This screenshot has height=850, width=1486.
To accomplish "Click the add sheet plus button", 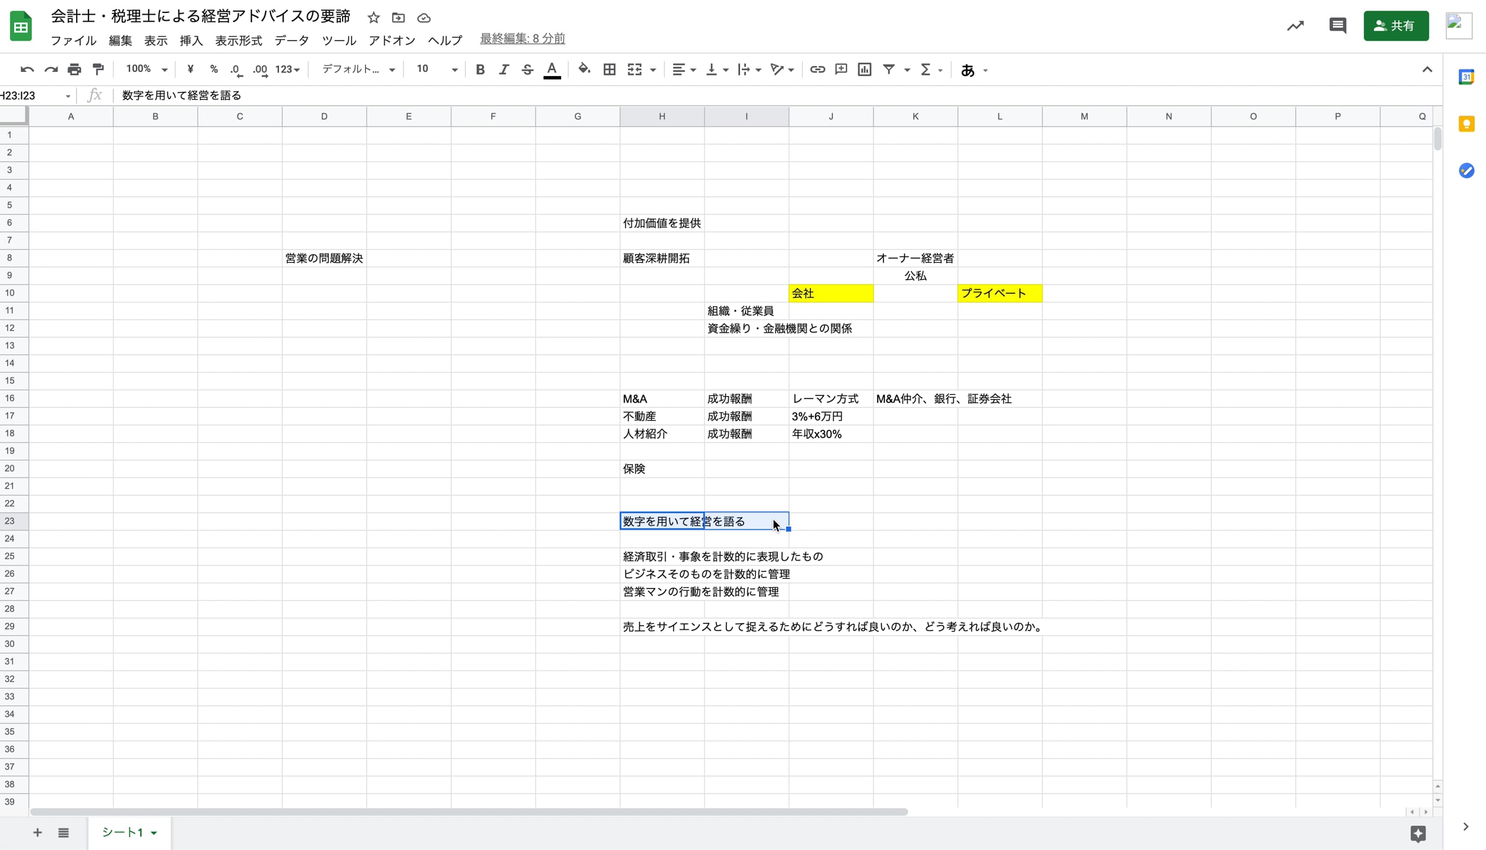I will pyautogui.click(x=37, y=832).
